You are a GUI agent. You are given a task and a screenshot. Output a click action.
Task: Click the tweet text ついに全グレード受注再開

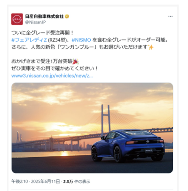tap(42, 33)
